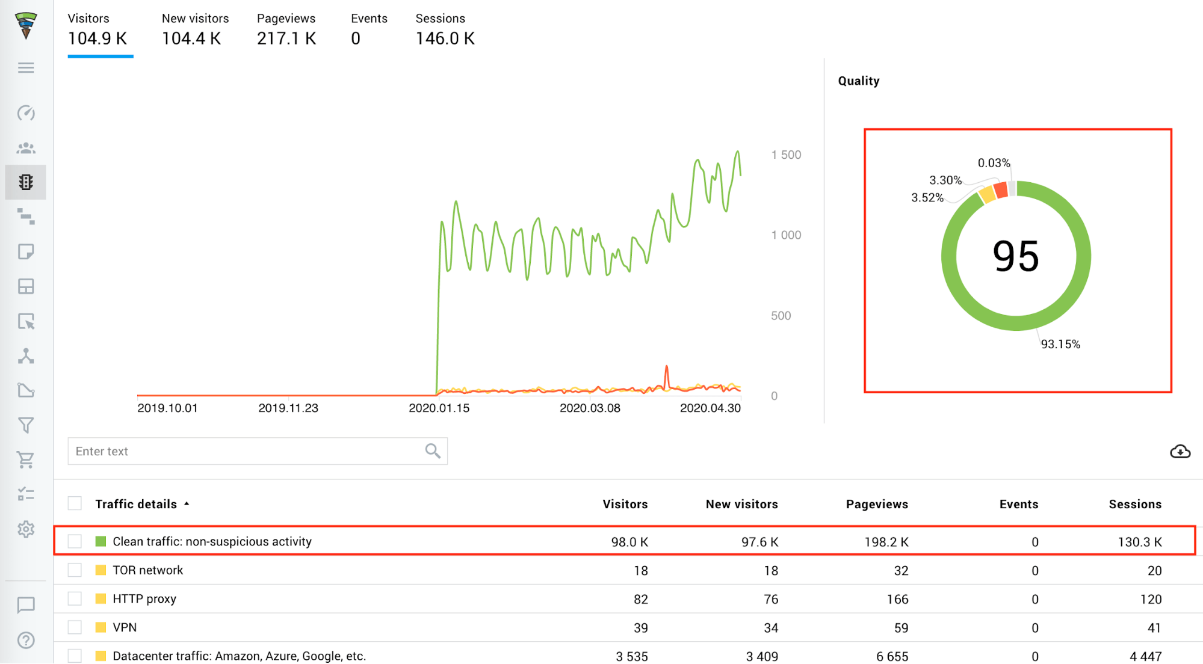Open the sticky note icon in sidebar
The image size is (1203, 664).
tap(26, 251)
